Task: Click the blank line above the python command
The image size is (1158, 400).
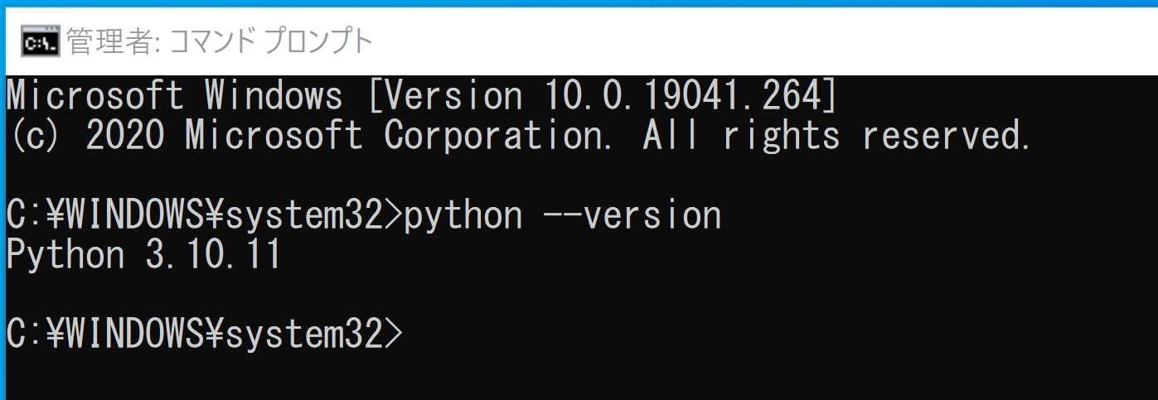Action: [579, 176]
